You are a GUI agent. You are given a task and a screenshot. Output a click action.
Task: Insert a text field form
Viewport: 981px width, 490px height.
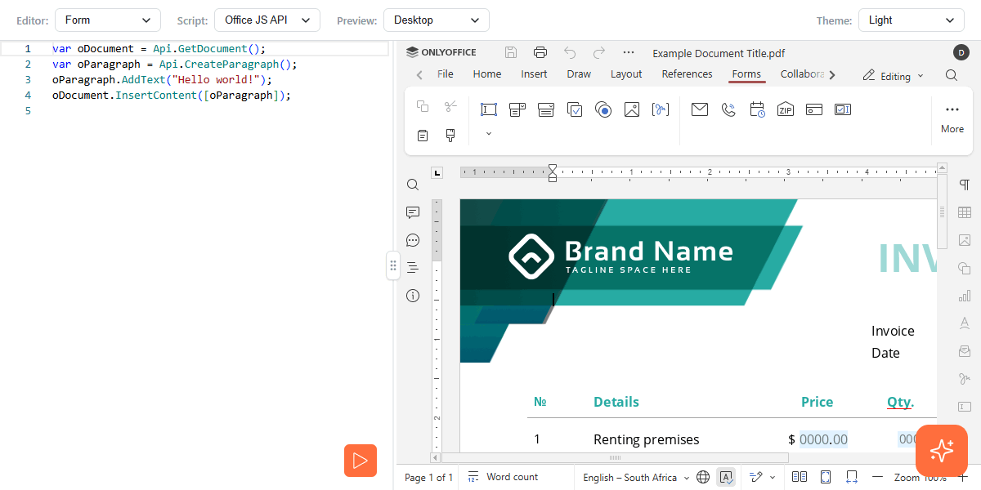click(x=489, y=109)
